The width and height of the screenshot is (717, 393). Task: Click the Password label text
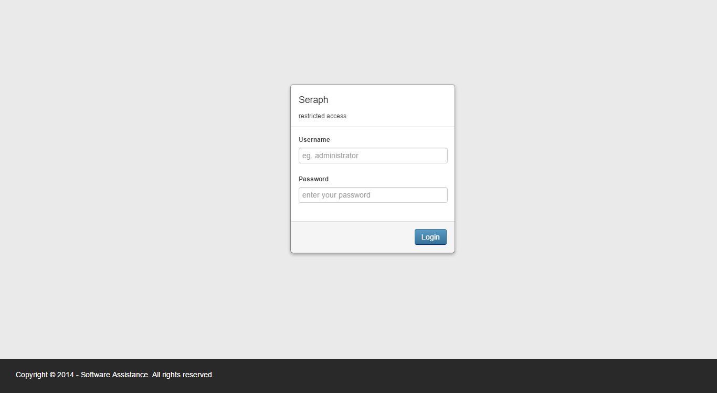pos(313,179)
